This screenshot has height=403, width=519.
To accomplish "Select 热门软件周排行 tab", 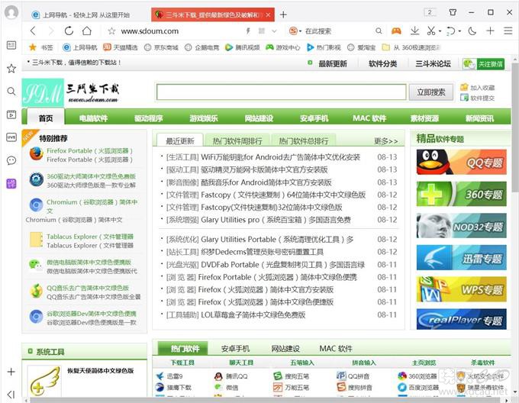I will coord(237,141).
